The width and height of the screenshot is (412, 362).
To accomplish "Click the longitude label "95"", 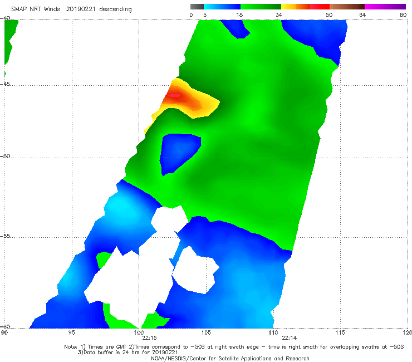I will (71, 333).
